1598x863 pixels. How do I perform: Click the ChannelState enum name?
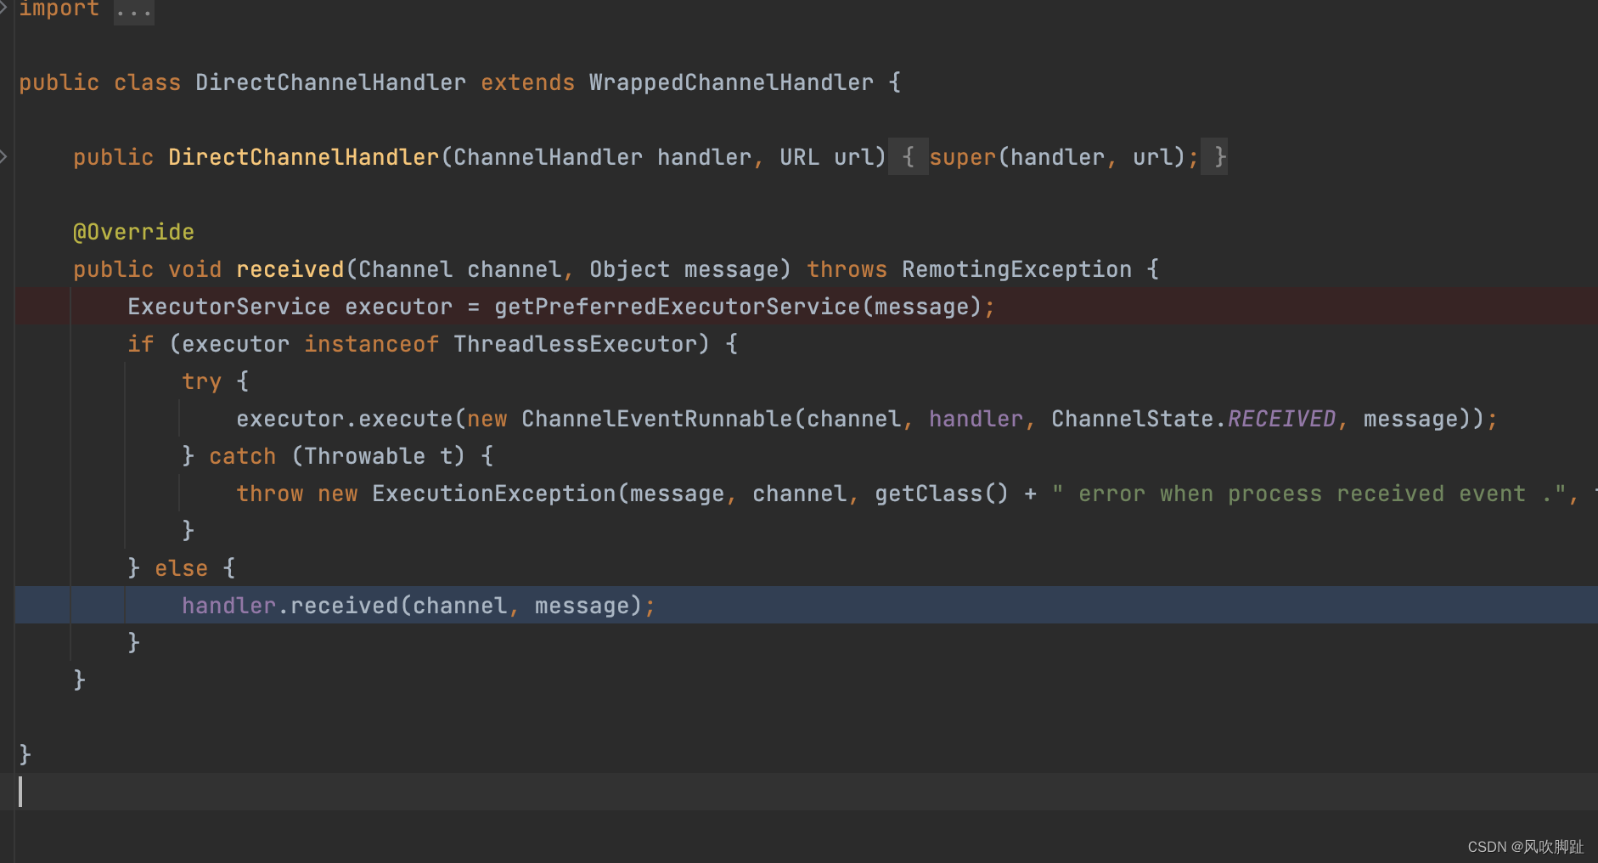(1132, 419)
